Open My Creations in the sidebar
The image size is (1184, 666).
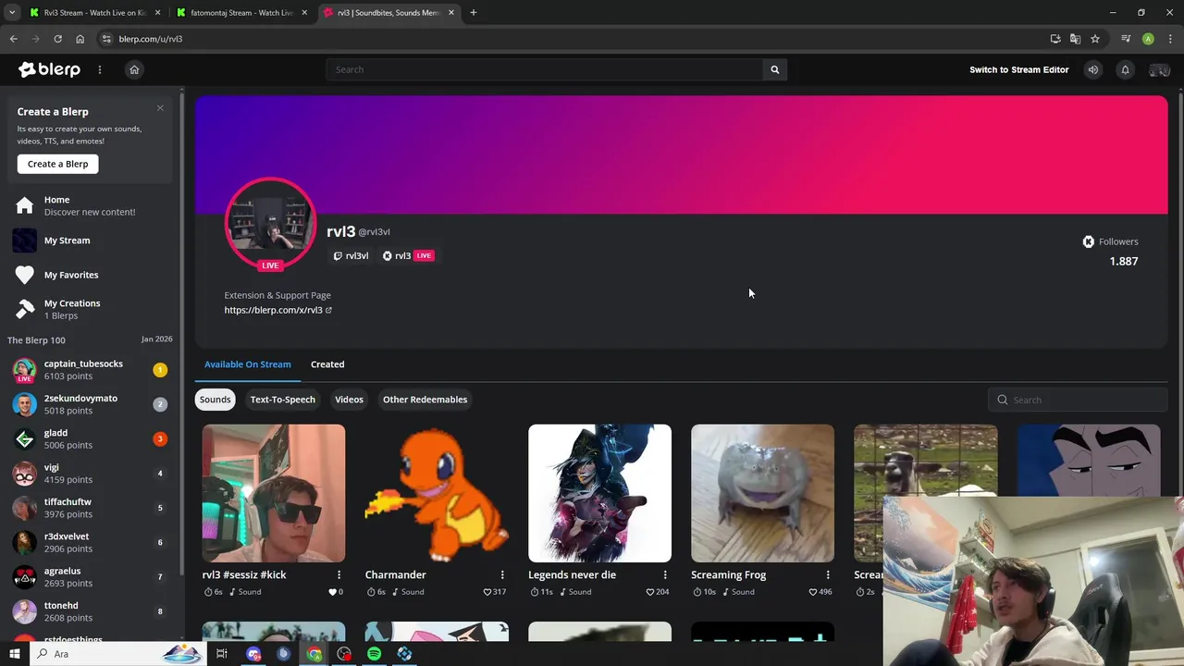coord(90,309)
